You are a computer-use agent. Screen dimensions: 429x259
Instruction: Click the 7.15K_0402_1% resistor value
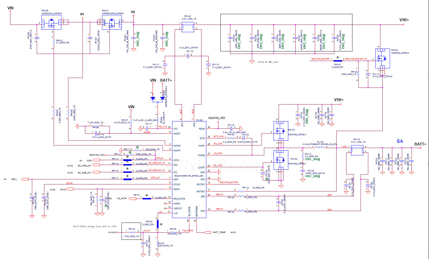coord(95,122)
